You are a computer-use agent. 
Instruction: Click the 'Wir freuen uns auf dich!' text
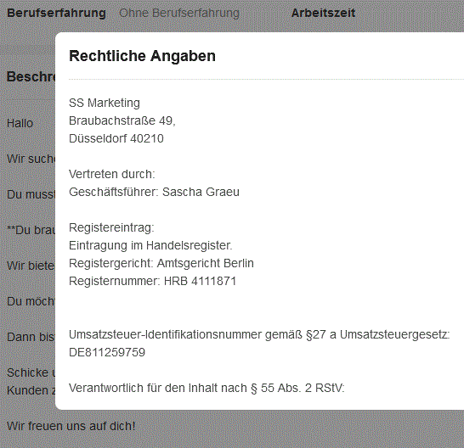click(x=71, y=426)
